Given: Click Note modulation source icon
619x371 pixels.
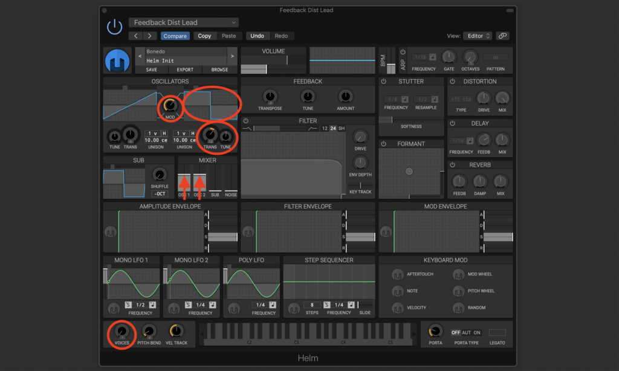Looking at the screenshot, I should 398,291.
